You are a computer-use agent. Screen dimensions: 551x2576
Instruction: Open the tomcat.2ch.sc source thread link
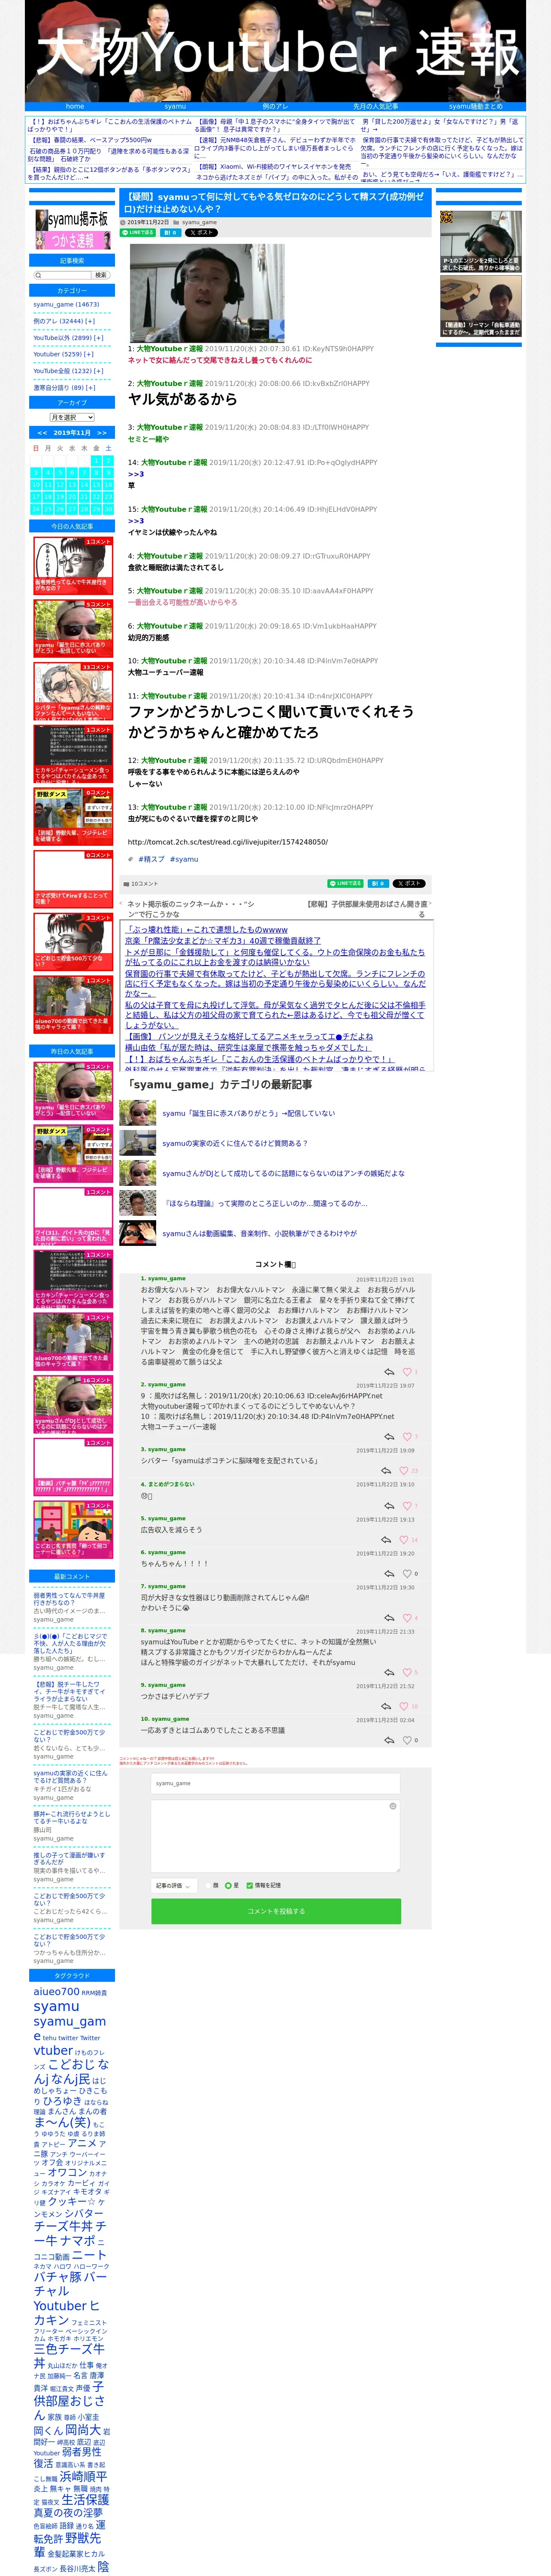coord(228,842)
